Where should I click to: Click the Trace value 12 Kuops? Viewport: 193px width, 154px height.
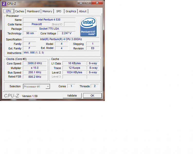click(74, 68)
